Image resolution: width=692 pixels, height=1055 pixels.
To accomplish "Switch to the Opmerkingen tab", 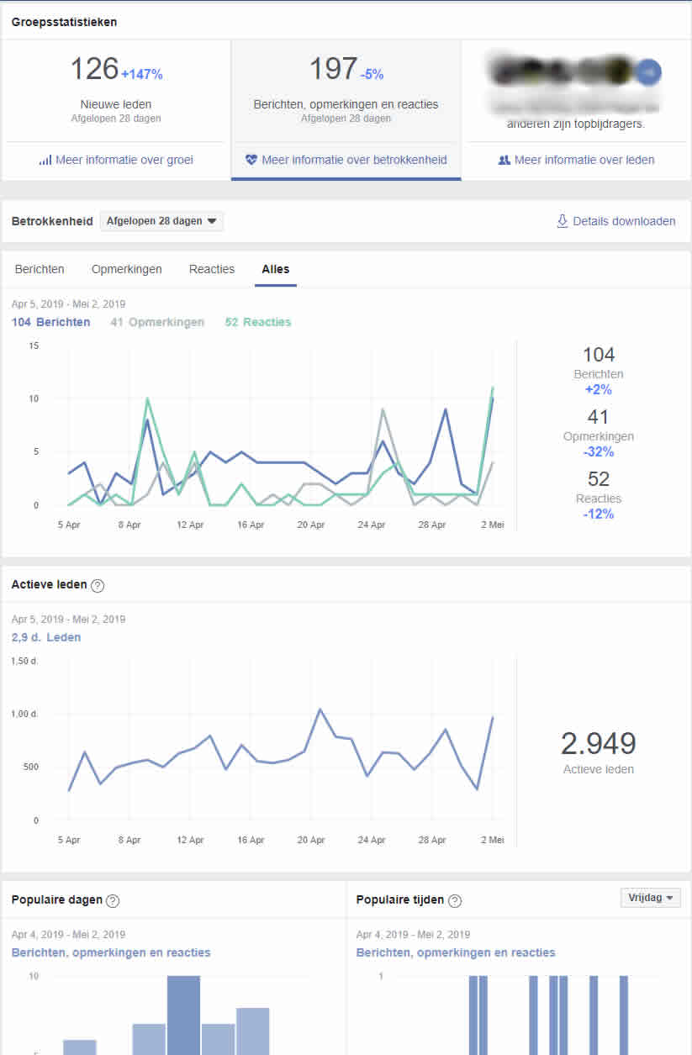I will coord(127,269).
